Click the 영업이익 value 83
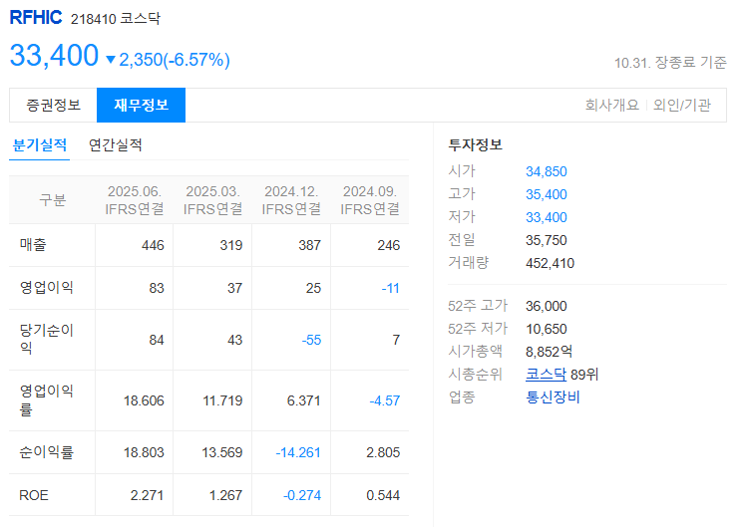746x527 pixels. click(x=157, y=288)
